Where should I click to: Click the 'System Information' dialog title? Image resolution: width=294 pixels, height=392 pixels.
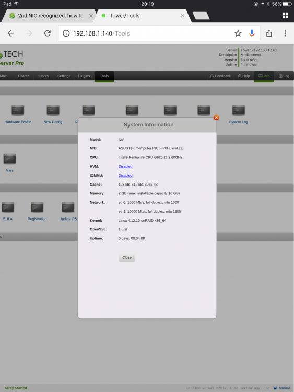(x=149, y=125)
